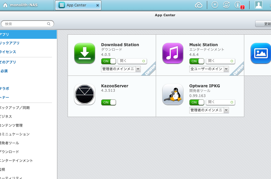
Task: Click the Music Station title
Action: [x=203, y=45]
